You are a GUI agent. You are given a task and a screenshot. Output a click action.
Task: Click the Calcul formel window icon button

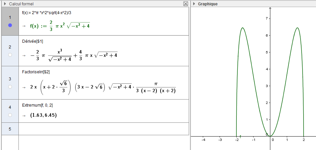tap(185, 4)
